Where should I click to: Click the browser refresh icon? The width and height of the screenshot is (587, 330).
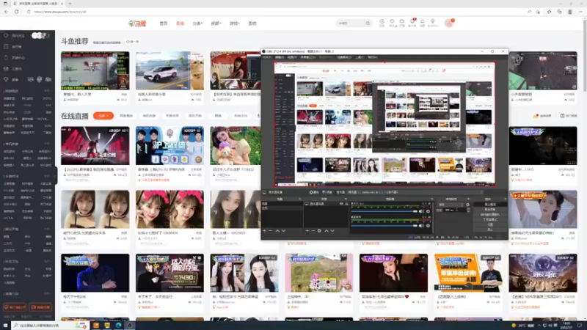16,12
